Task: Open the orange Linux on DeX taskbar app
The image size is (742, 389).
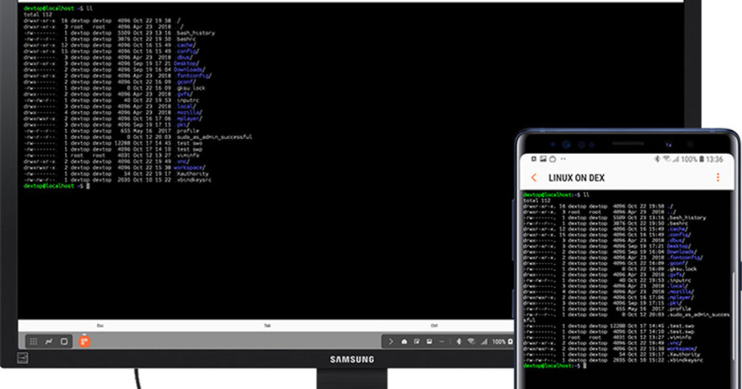Action: click(84, 341)
